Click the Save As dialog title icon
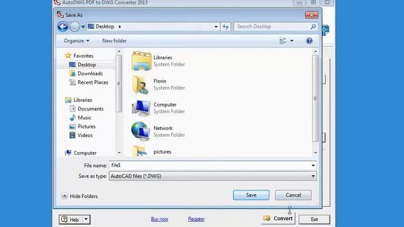 pyautogui.click(x=61, y=15)
